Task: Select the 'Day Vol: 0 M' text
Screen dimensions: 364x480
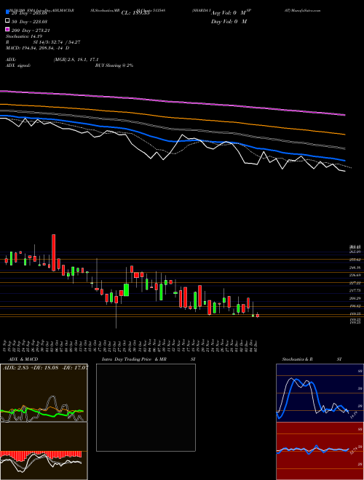Action: click(x=229, y=21)
